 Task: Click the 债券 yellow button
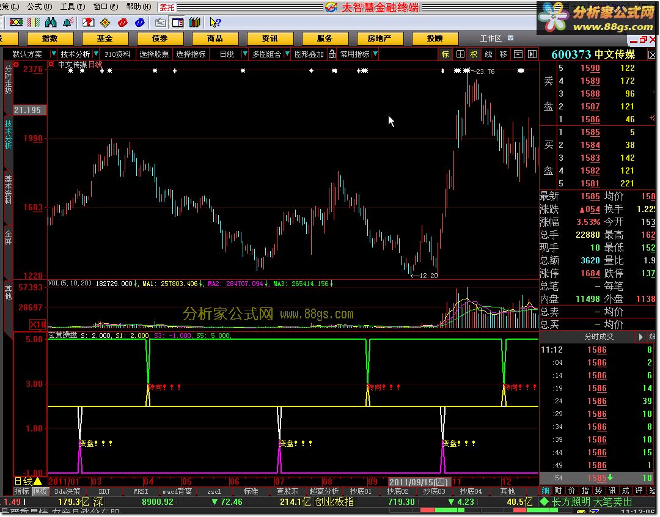click(160, 38)
